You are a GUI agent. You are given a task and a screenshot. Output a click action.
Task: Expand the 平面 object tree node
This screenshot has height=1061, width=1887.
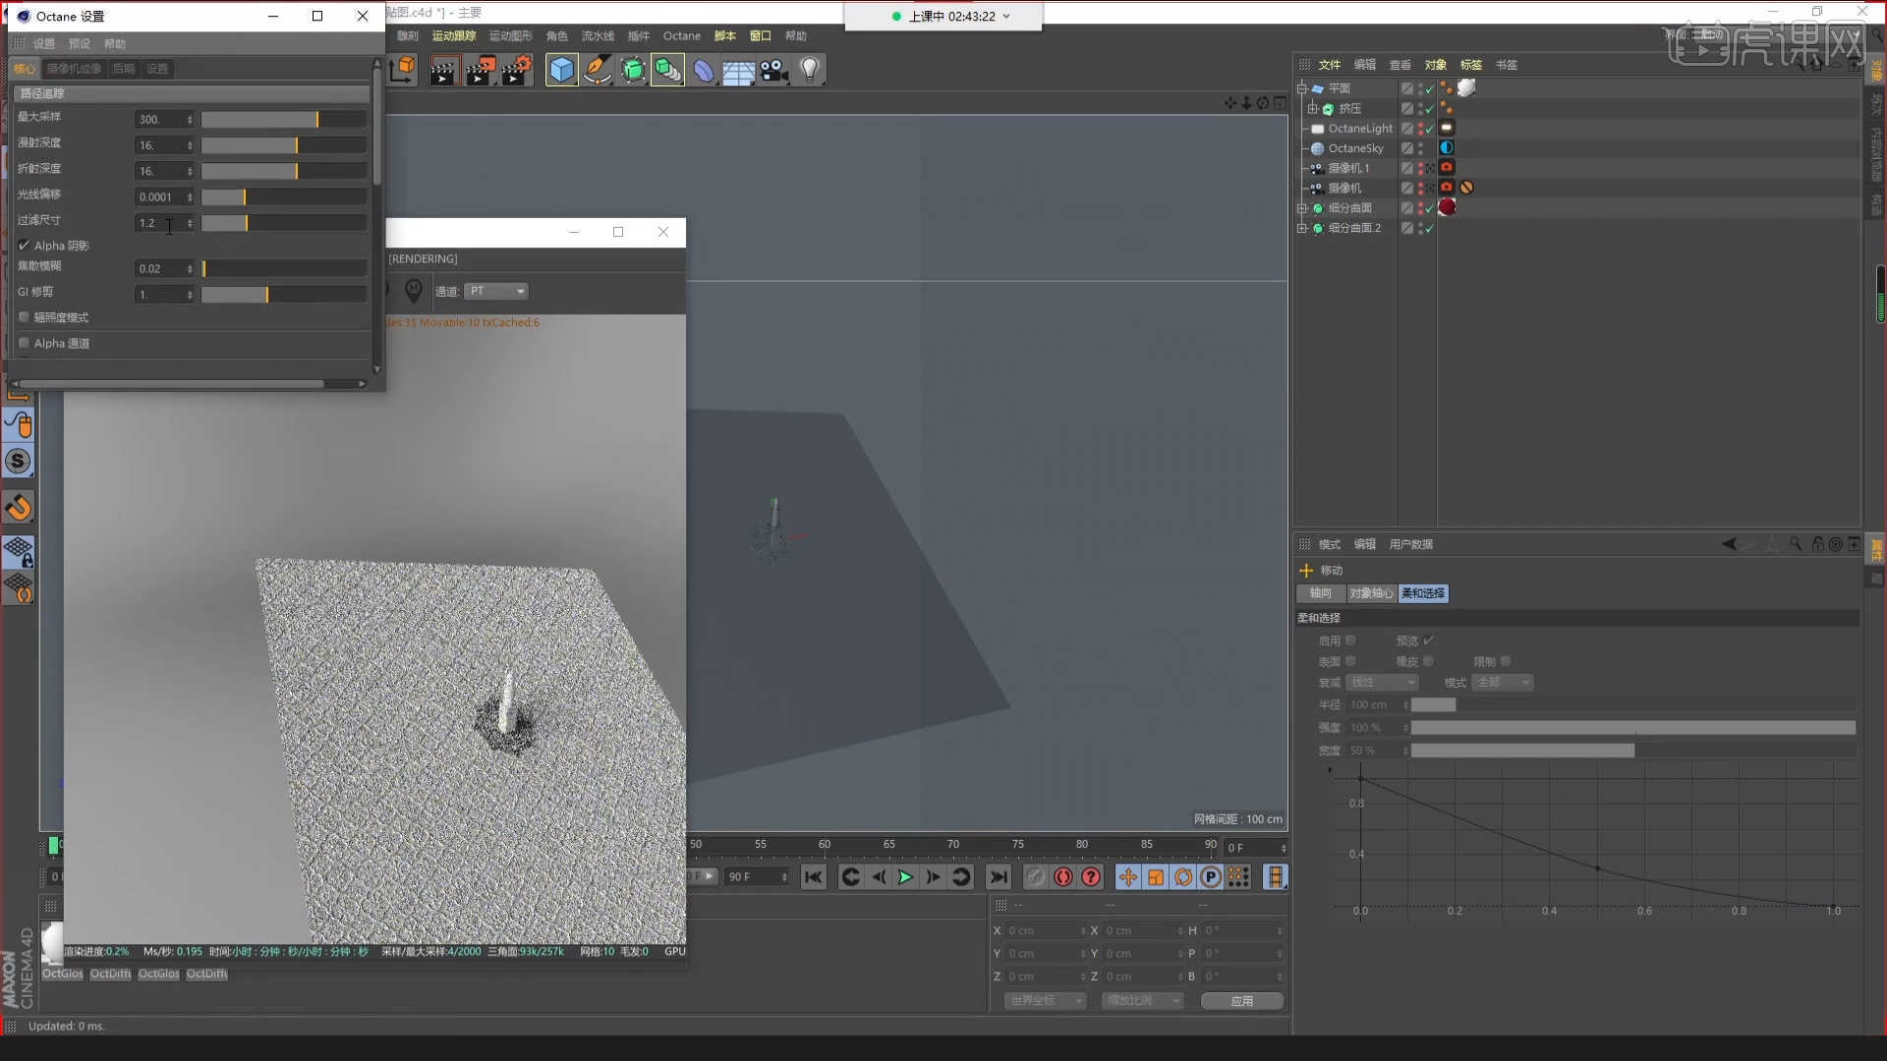[x=1301, y=88]
